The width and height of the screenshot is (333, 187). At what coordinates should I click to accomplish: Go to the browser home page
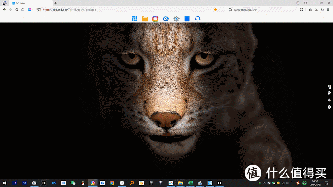click(x=23, y=10)
